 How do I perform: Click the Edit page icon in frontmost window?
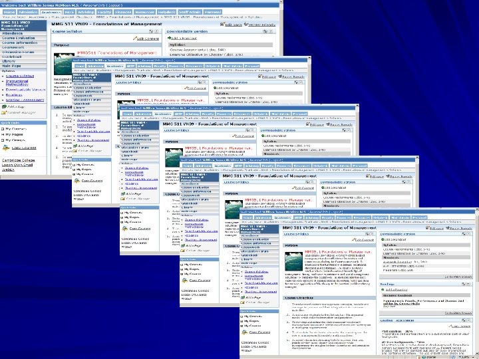click(x=428, y=228)
